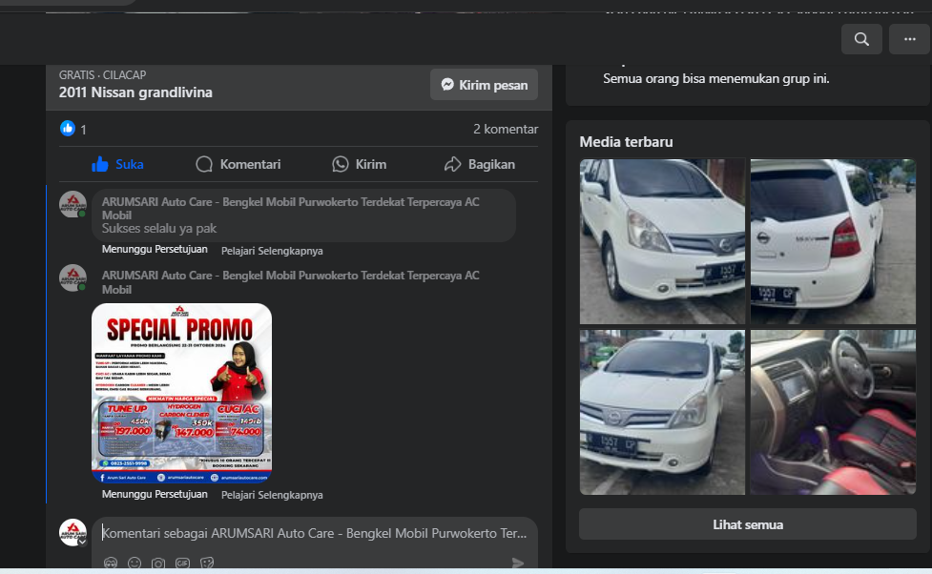Image resolution: width=932 pixels, height=574 pixels.
Task: Click the comment input field
Action: coord(315,533)
